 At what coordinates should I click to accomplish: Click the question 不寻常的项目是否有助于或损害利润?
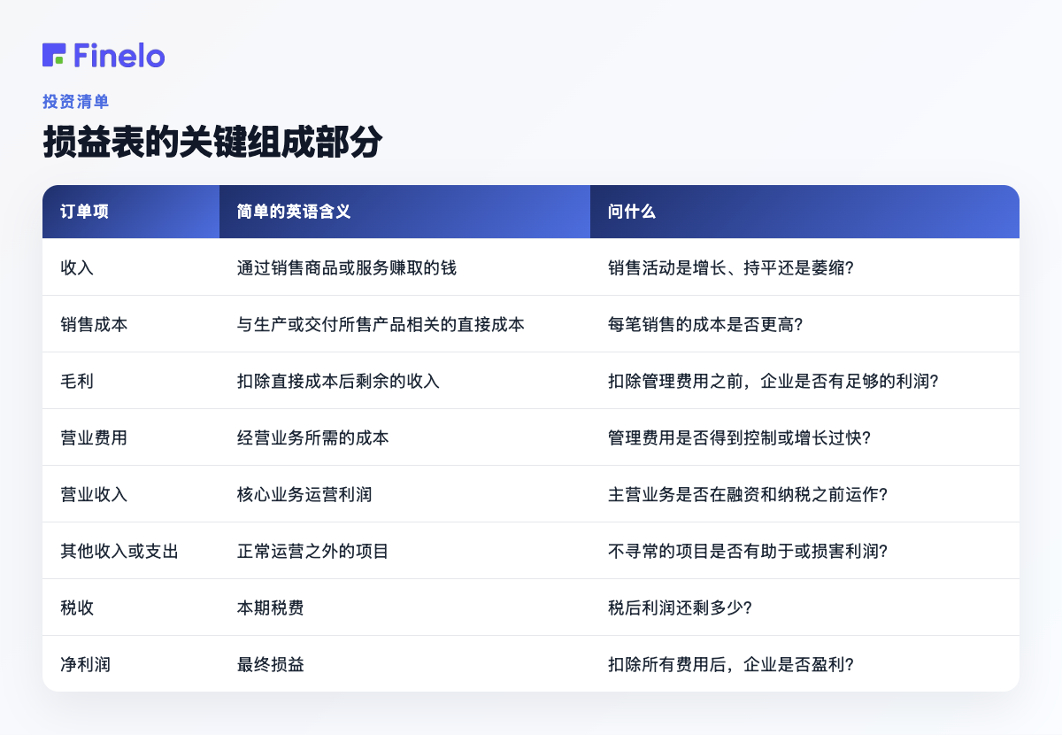click(x=748, y=551)
